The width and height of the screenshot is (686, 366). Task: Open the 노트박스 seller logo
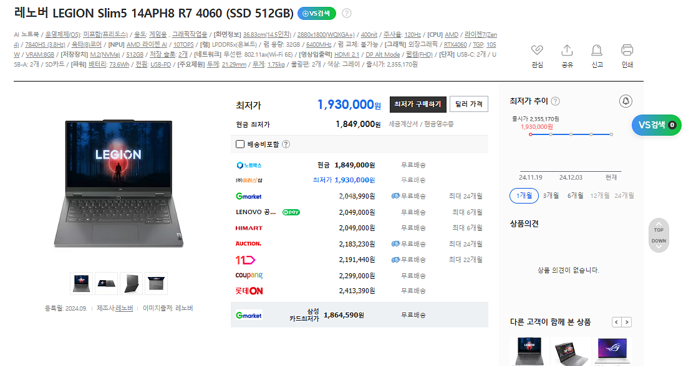(x=248, y=165)
